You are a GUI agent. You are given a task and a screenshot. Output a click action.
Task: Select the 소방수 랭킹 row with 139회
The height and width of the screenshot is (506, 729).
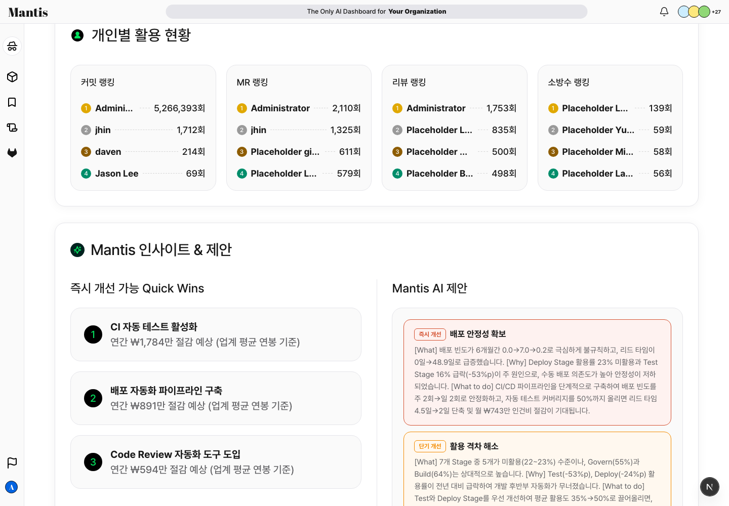[x=610, y=108]
